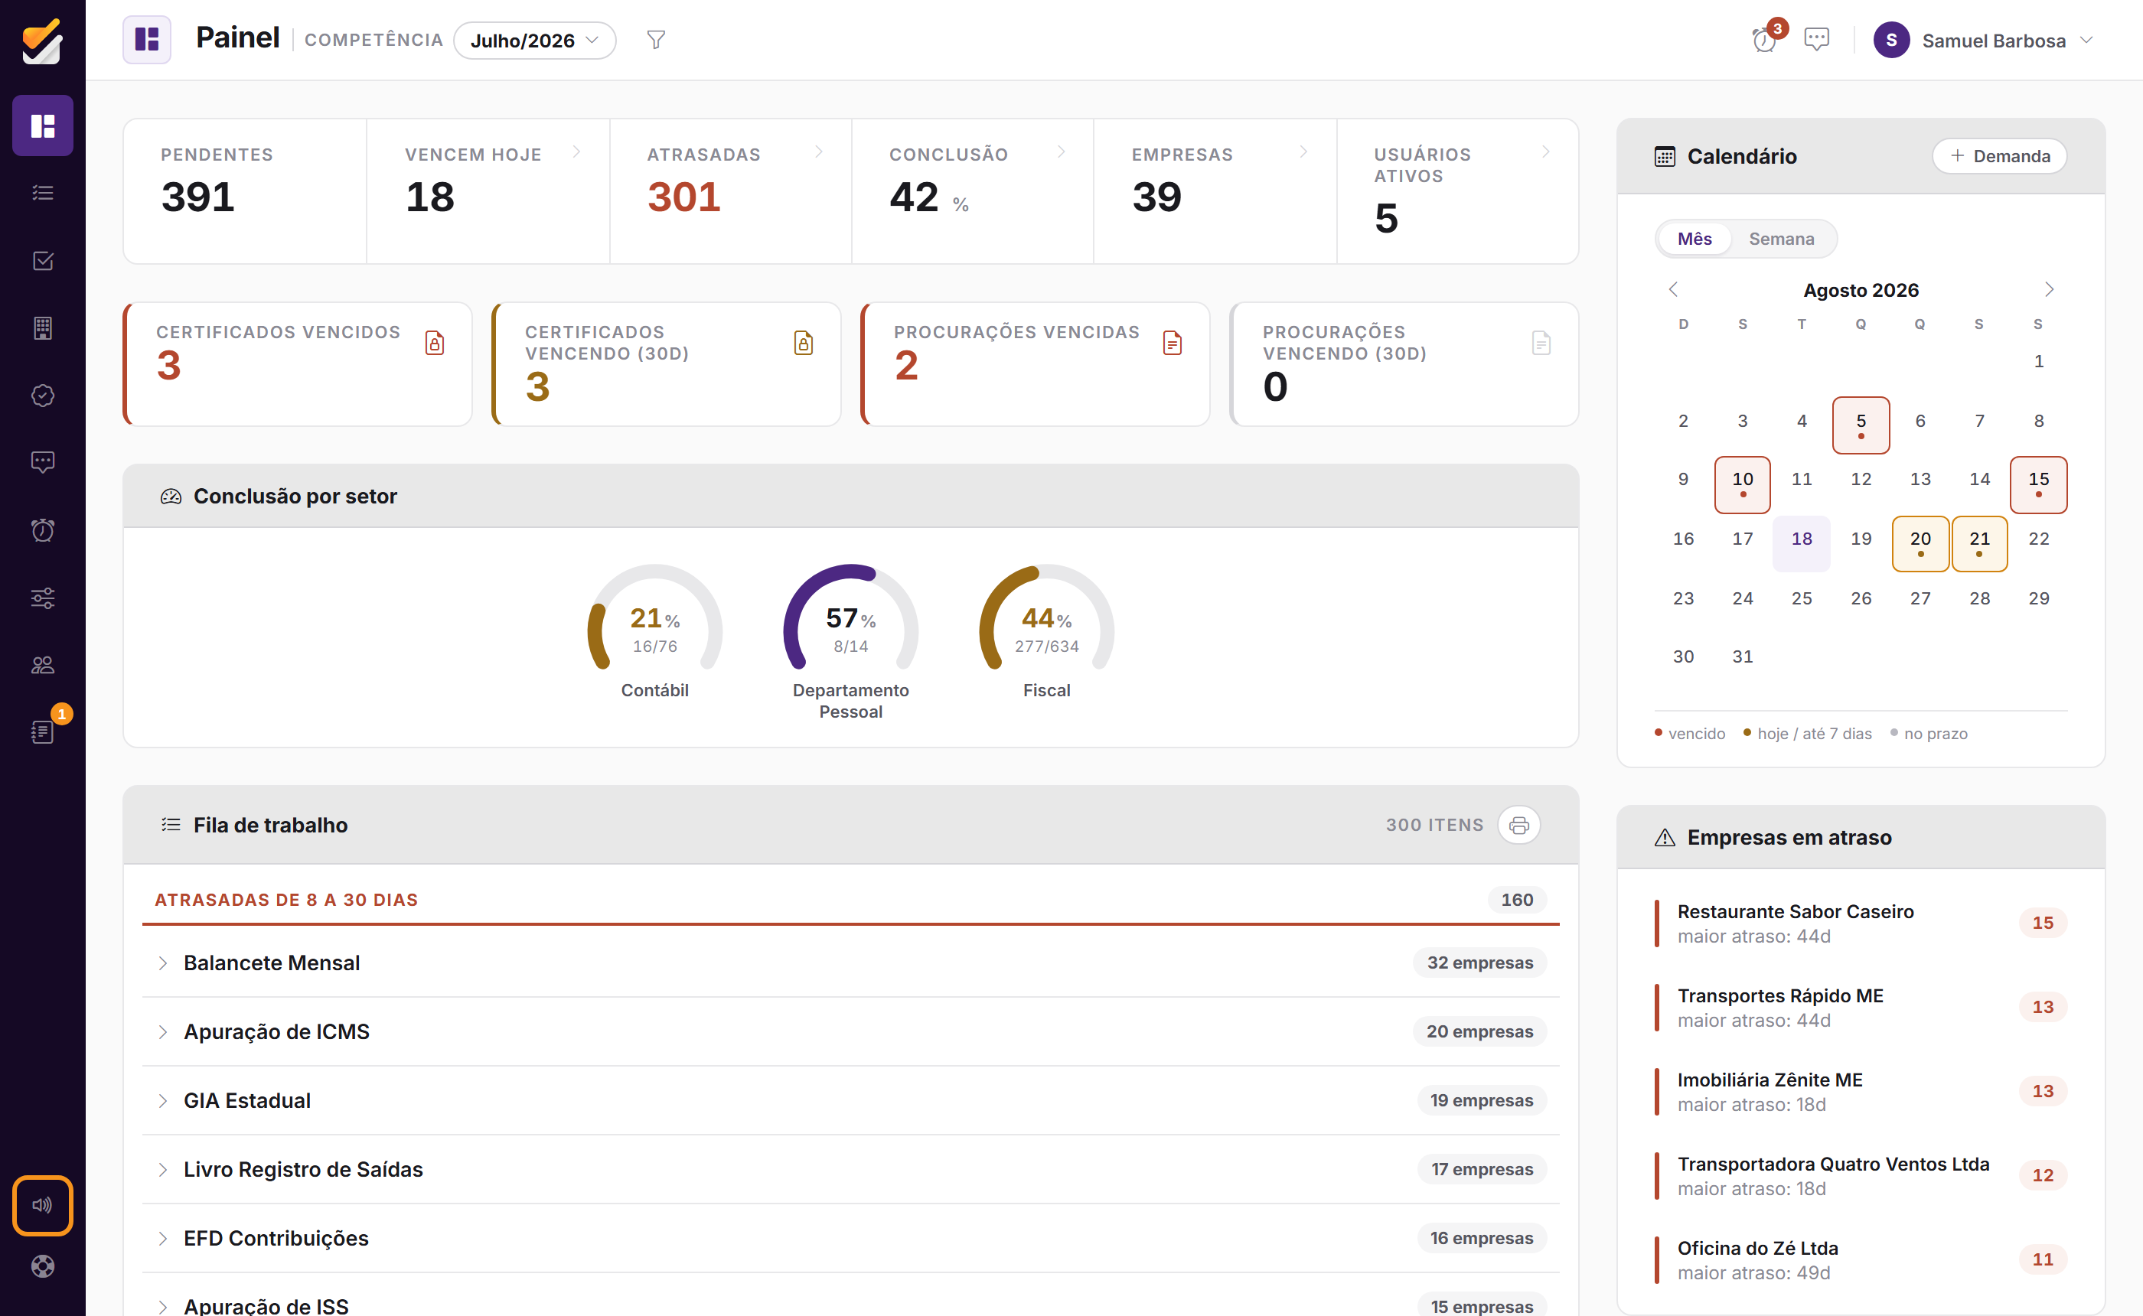Viewport: 2143px width, 1316px height.
Task: Open the companies building icon in the sidebar
Action: click(43, 328)
